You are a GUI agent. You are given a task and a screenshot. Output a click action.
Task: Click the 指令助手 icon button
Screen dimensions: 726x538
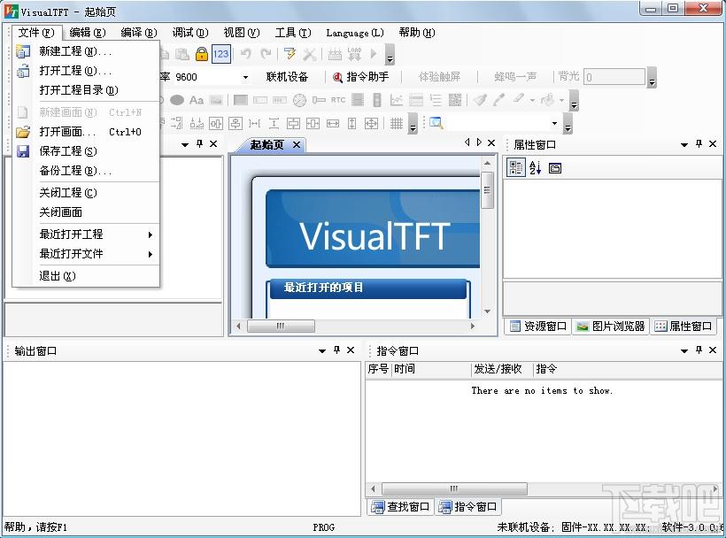coord(361,77)
